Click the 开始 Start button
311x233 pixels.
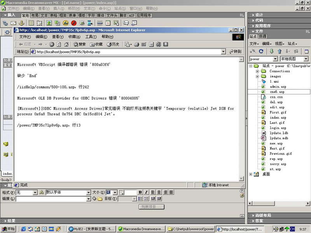coord(8,229)
